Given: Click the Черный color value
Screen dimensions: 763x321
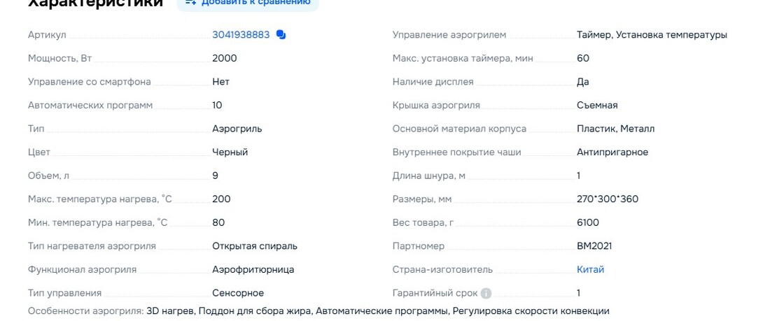Looking at the screenshot, I should [x=230, y=152].
